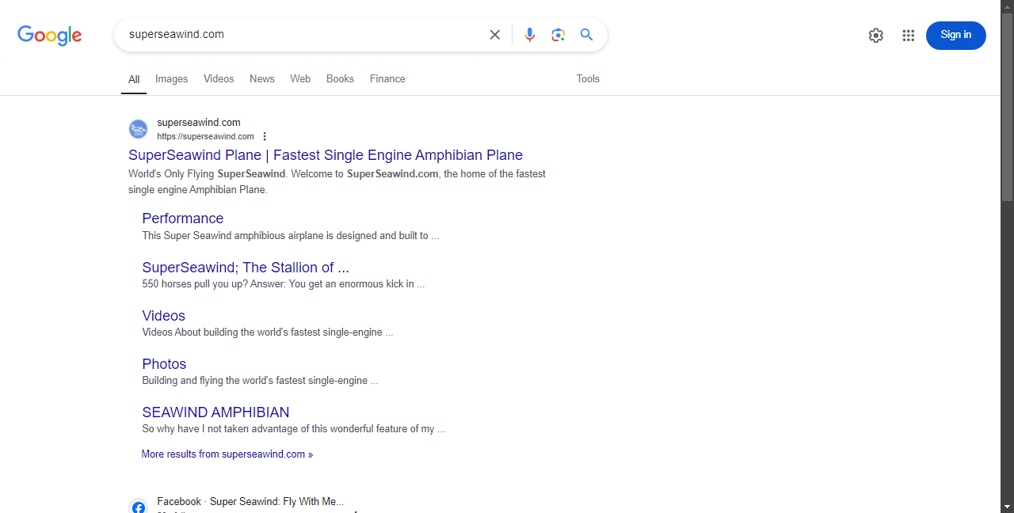Viewport: 1014px width, 513px height.
Task: Switch to the Finance tab
Action: 387,79
